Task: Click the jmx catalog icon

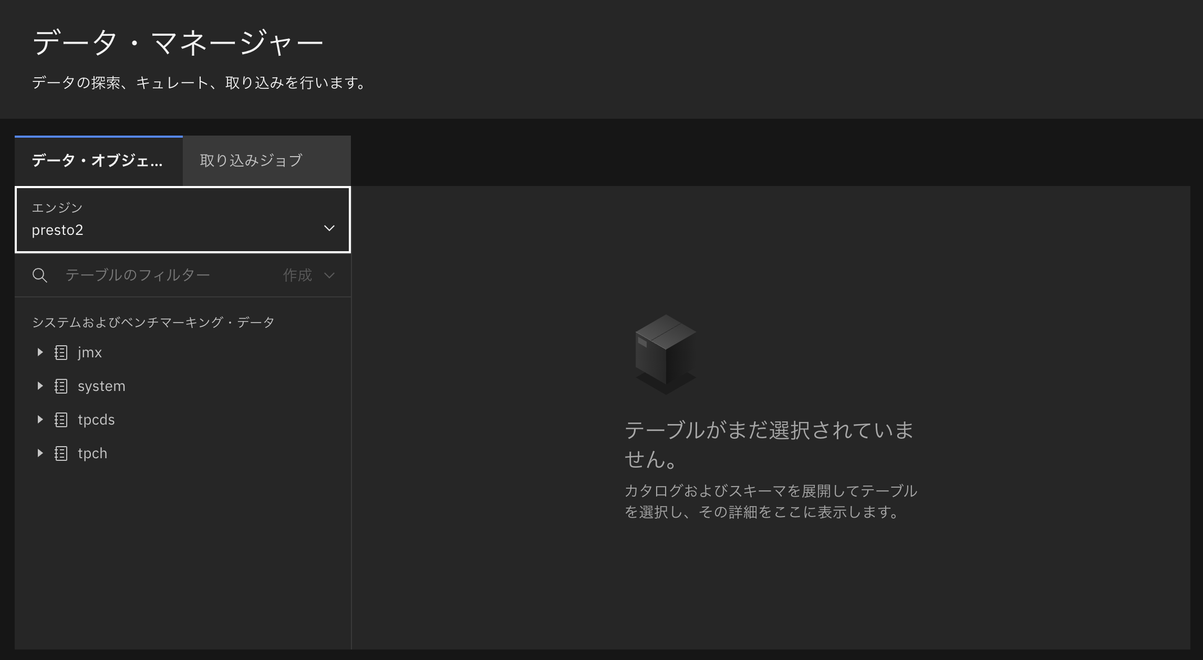Action: click(x=61, y=353)
